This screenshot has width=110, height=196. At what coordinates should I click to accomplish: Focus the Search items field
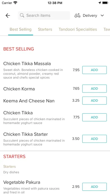pos(44,15)
